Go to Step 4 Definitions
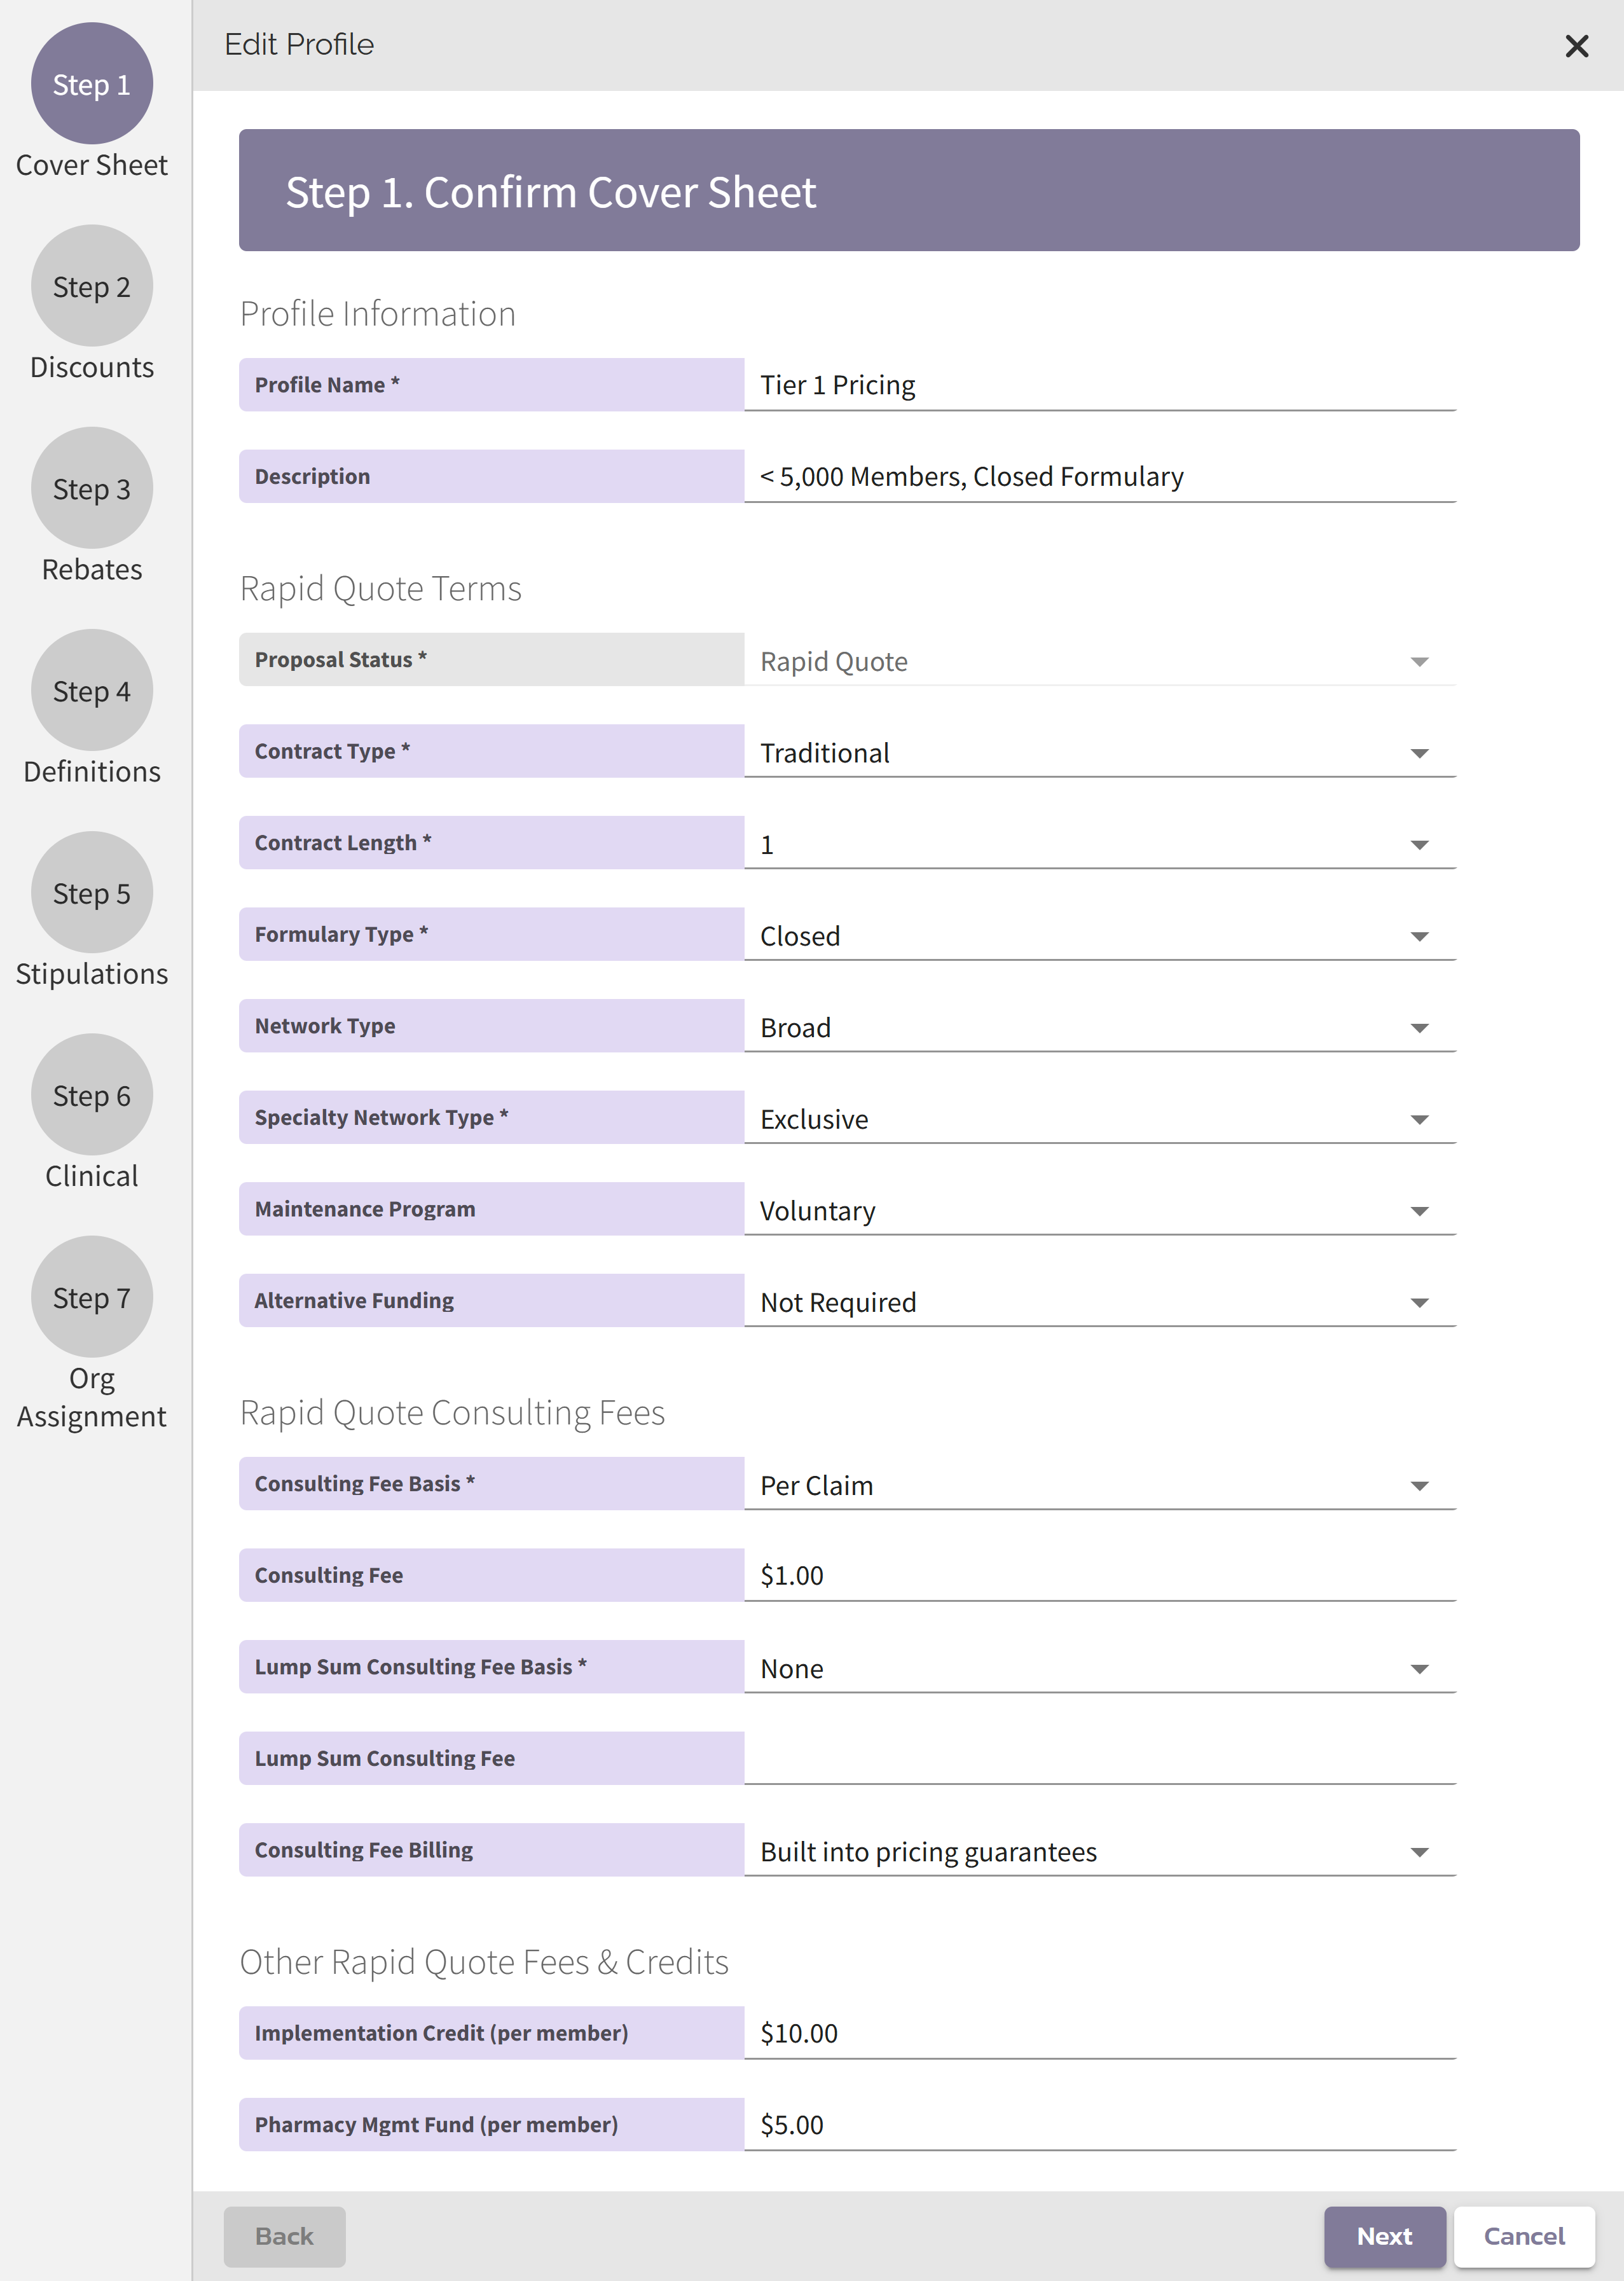The width and height of the screenshot is (1624, 2281). coord(91,691)
